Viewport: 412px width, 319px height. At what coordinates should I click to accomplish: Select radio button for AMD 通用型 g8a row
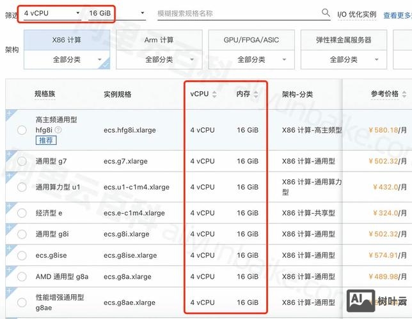point(22,276)
